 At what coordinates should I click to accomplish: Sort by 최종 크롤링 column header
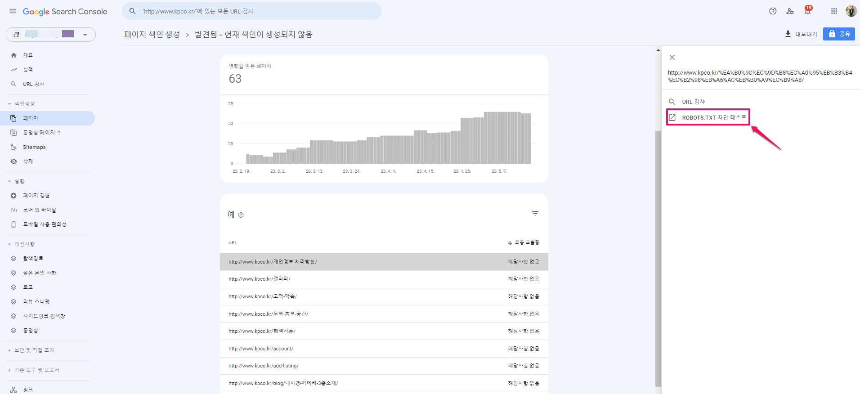click(524, 243)
